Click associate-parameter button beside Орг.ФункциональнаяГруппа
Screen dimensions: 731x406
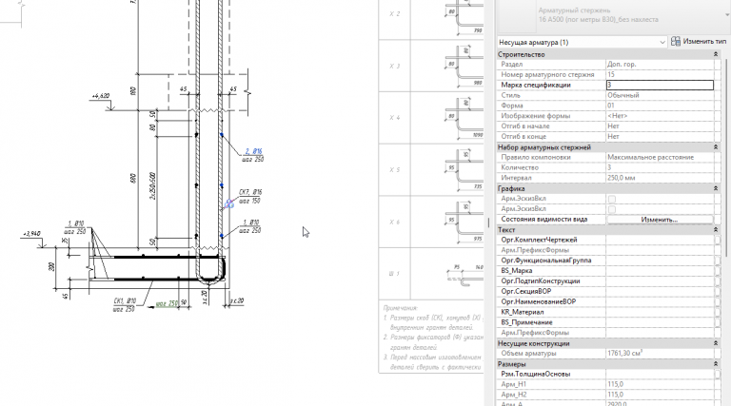(x=717, y=261)
